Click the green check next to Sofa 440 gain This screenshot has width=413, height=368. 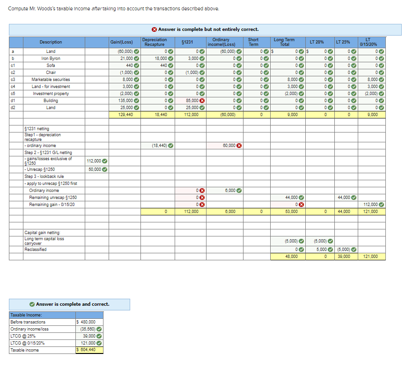(136, 66)
